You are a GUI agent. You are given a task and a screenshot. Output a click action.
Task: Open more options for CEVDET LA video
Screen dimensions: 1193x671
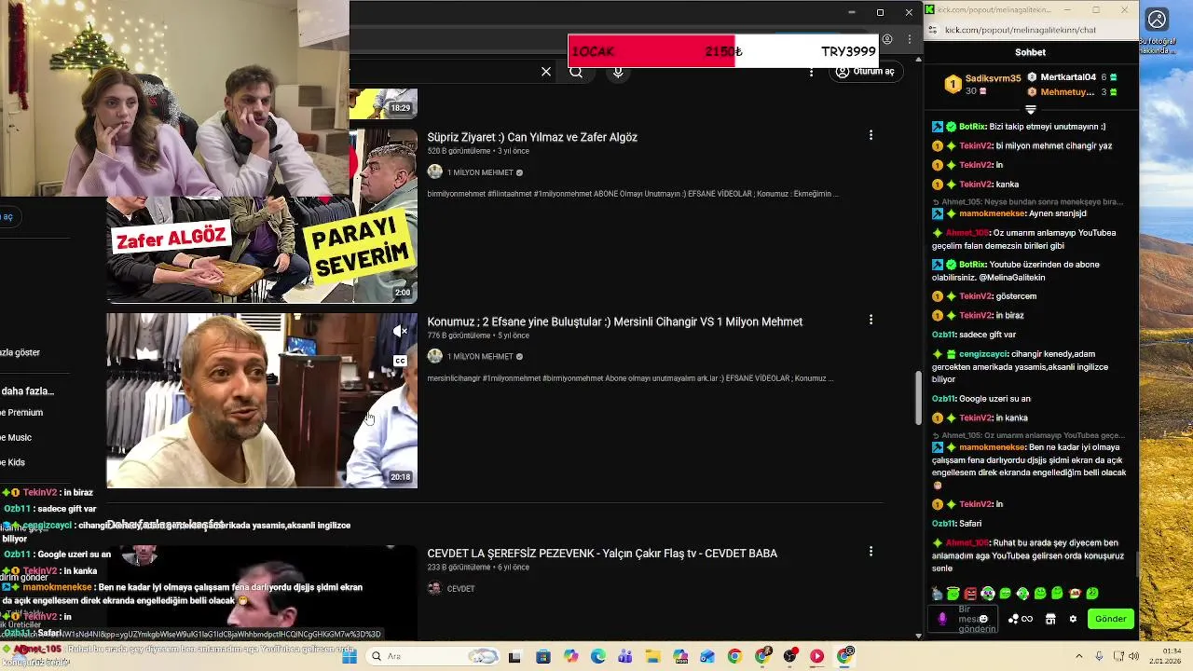point(871,552)
